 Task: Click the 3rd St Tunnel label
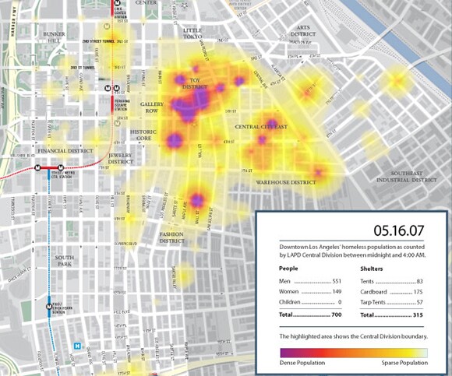83,68
